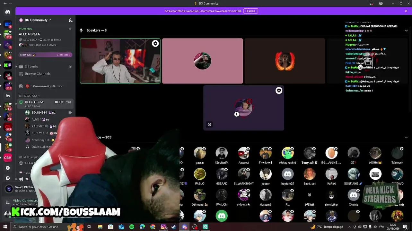Select the pink speaker tile
This screenshot has height=231, width=412.
pos(202,61)
